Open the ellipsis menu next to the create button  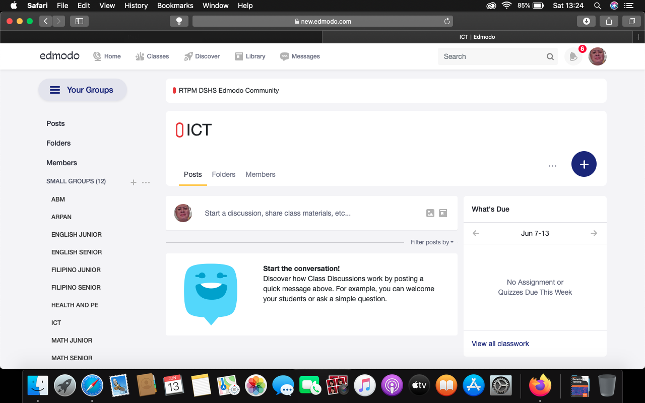coord(552,165)
